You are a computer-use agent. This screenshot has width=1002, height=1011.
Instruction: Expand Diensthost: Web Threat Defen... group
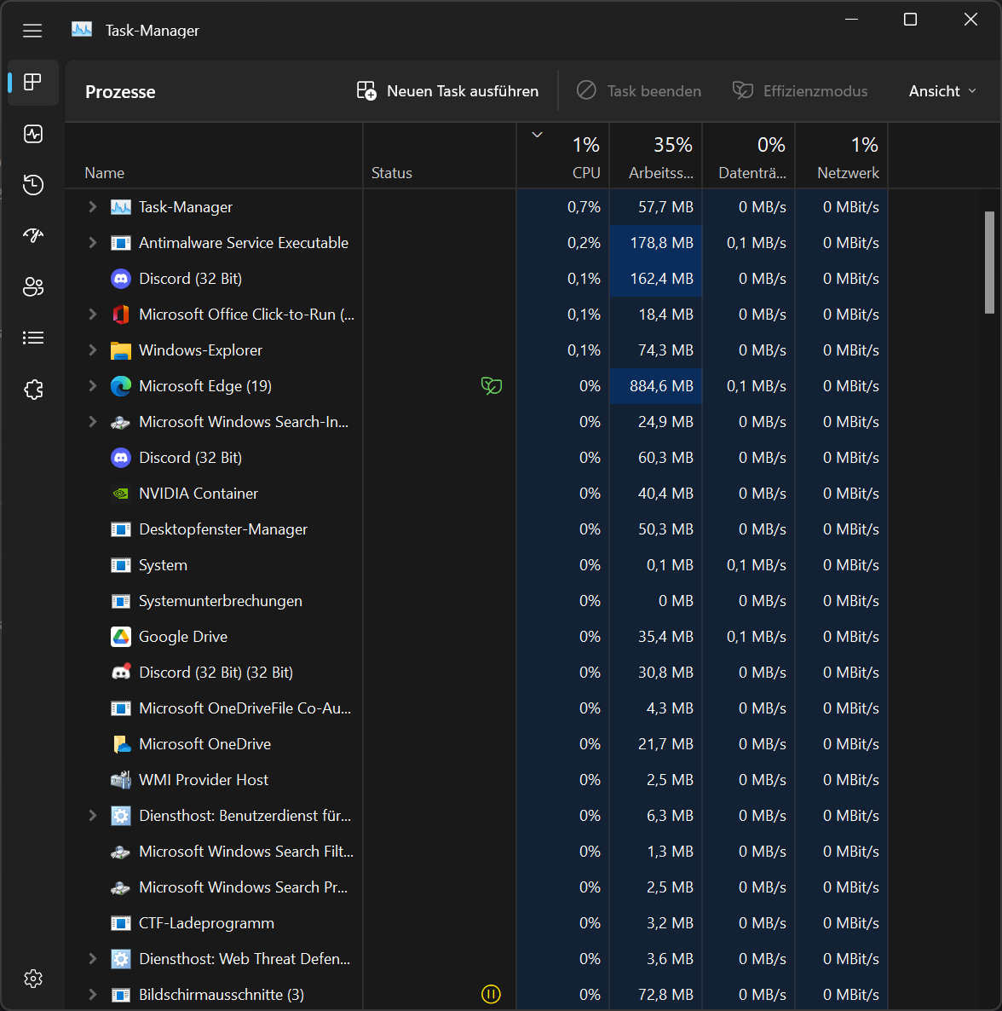(x=92, y=959)
